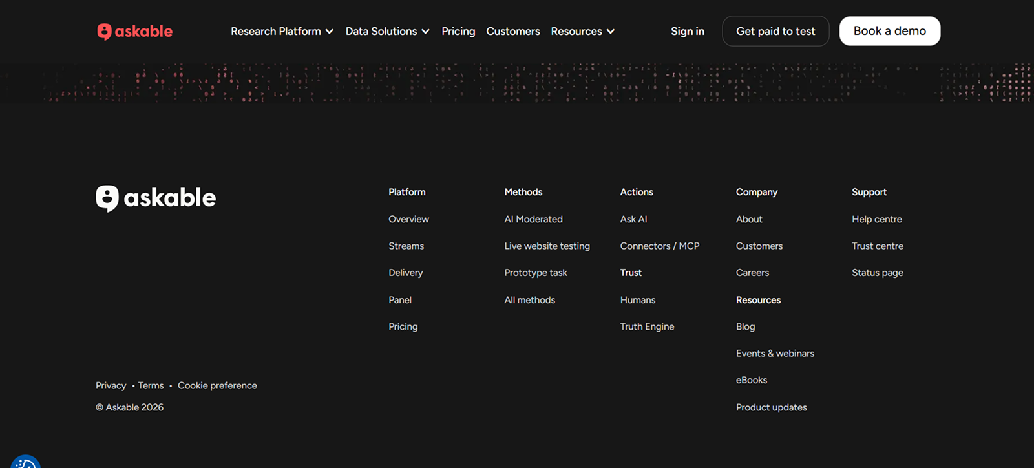The height and width of the screenshot is (468, 1034).
Task: Click the large Askable footer logo
Action: point(156,198)
